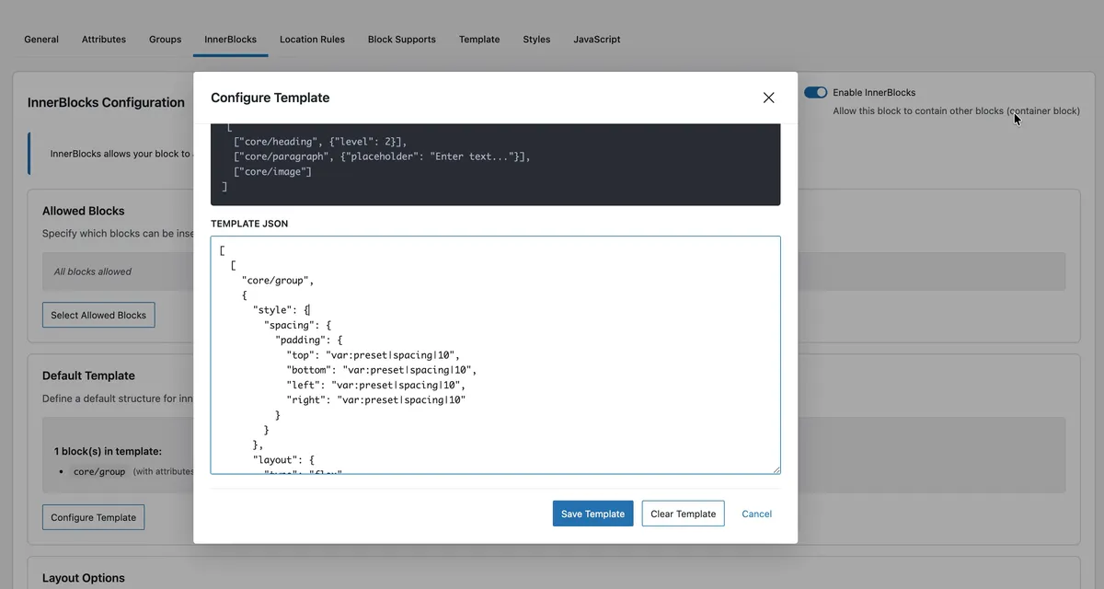
Task: Go to the Location Rules tab
Action: pos(312,40)
